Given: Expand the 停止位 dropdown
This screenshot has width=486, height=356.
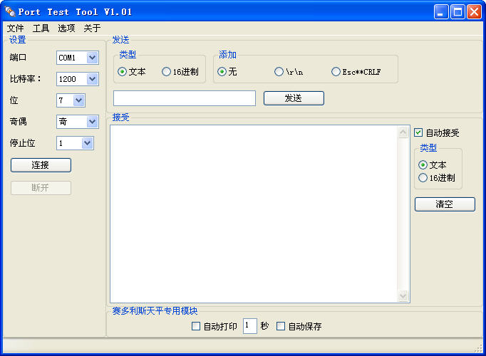Looking at the screenshot, I should tap(88, 143).
